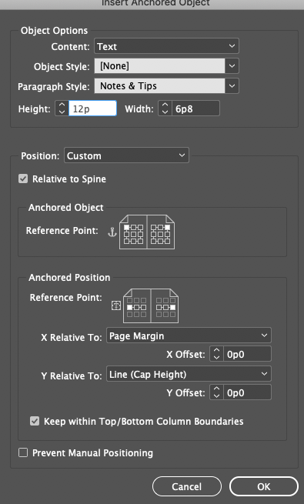Select top-center point on Anchored Position left page
Screen dimensions: 304x504
tap(136, 301)
